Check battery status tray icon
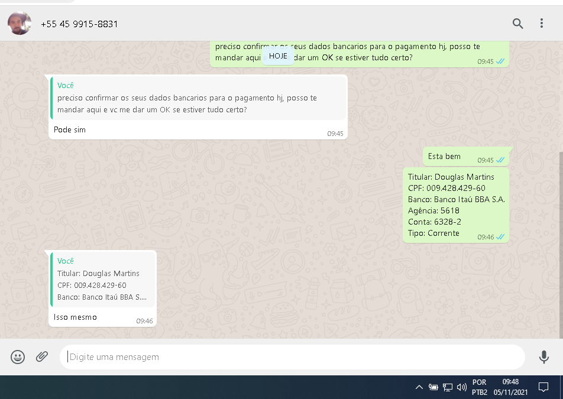The height and width of the screenshot is (399, 563). tap(433, 387)
